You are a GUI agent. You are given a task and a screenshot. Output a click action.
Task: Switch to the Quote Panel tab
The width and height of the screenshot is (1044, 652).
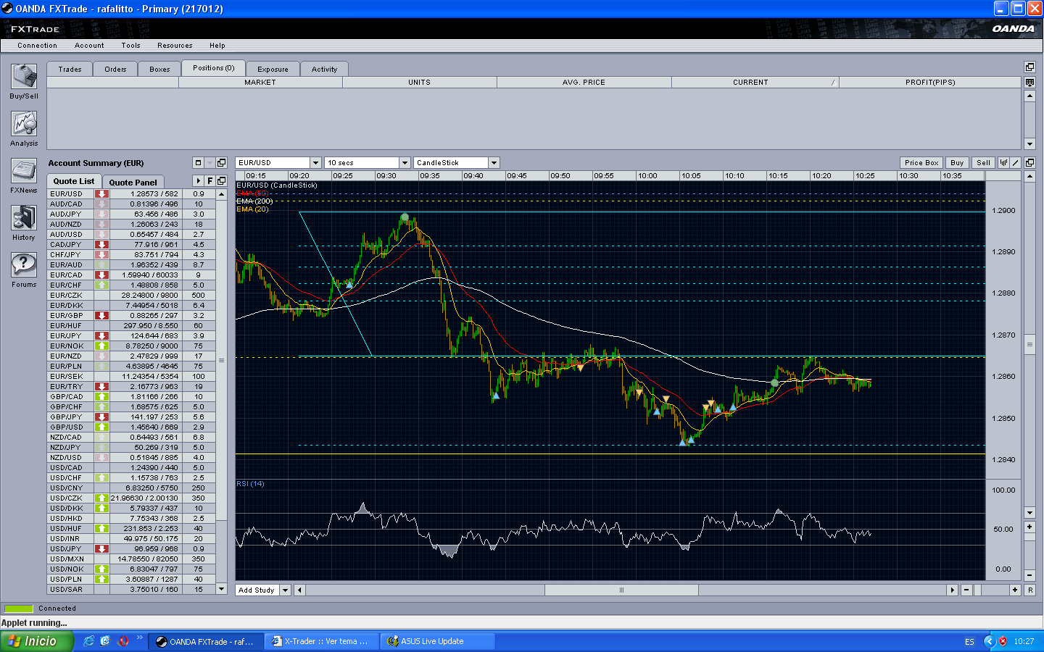click(x=133, y=182)
